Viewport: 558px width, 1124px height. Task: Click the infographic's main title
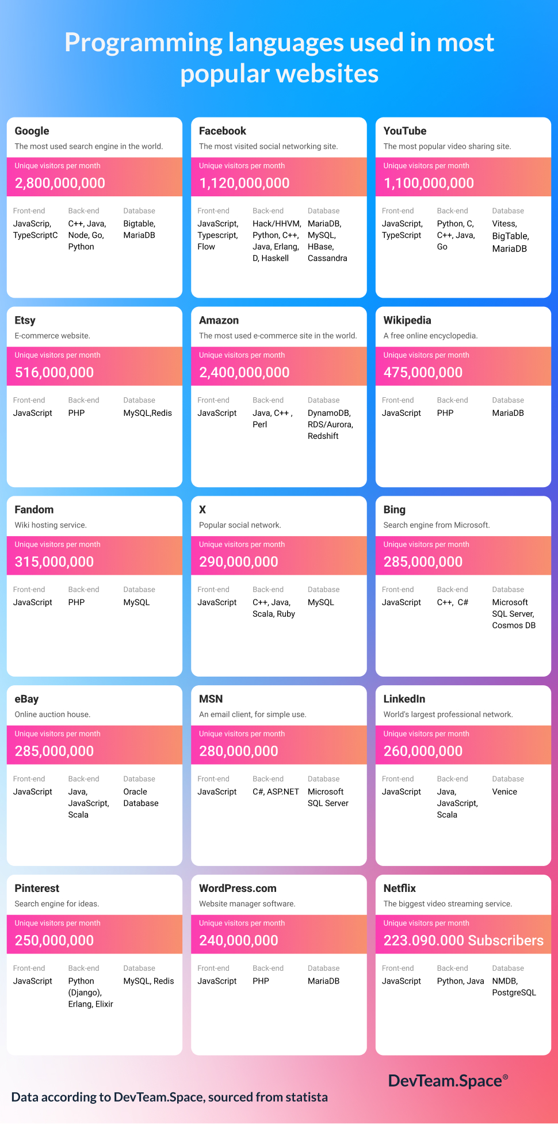click(279, 58)
